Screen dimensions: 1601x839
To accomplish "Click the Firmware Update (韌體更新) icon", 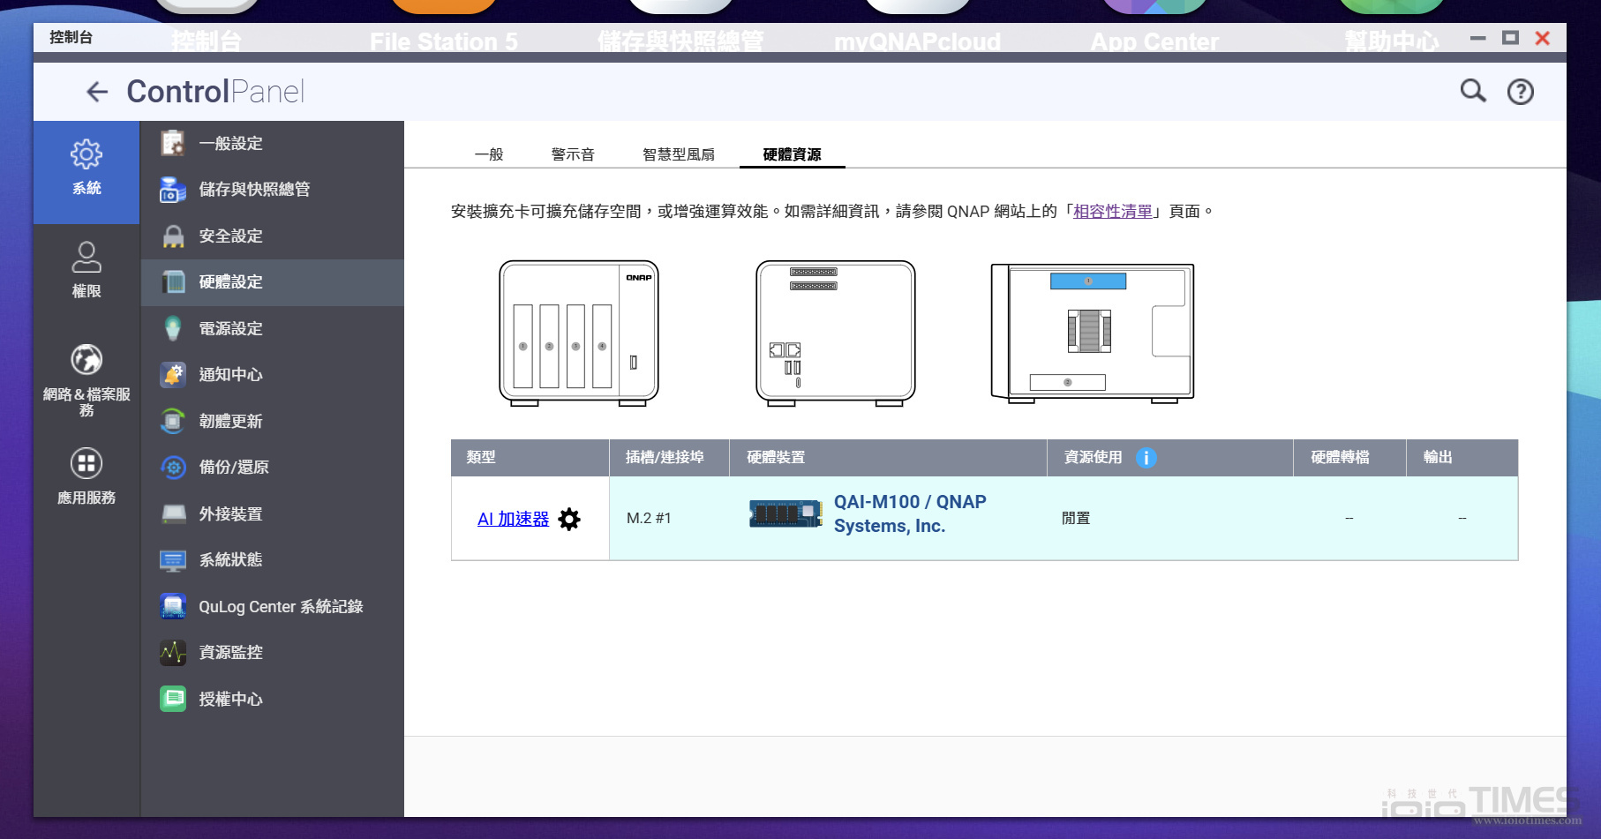I will (173, 421).
